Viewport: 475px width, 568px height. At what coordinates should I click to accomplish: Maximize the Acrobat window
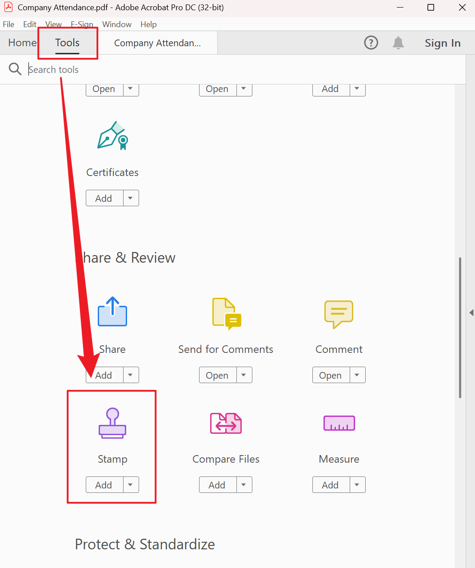pyautogui.click(x=431, y=8)
